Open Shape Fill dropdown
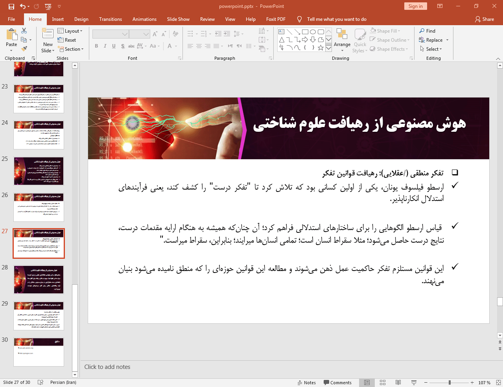Image resolution: width=503 pixels, height=387 pixels. coord(385,31)
